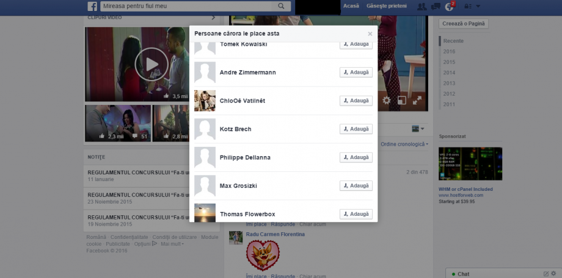This screenshot has width=562, height=278.
Task: Open the account menu arrow
Action: tap(478, 7)
